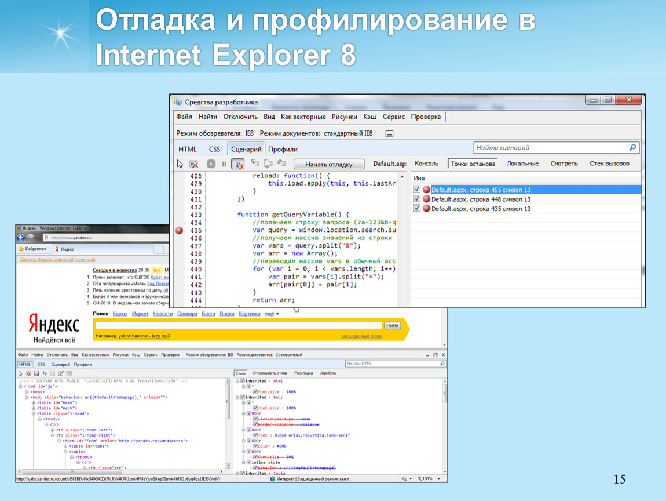The width and height of the screenshot is (666, 501).
Task: Click clear cache icon in docked HTML toolbar
Action: pyautogui.click(x=28, y=373)
